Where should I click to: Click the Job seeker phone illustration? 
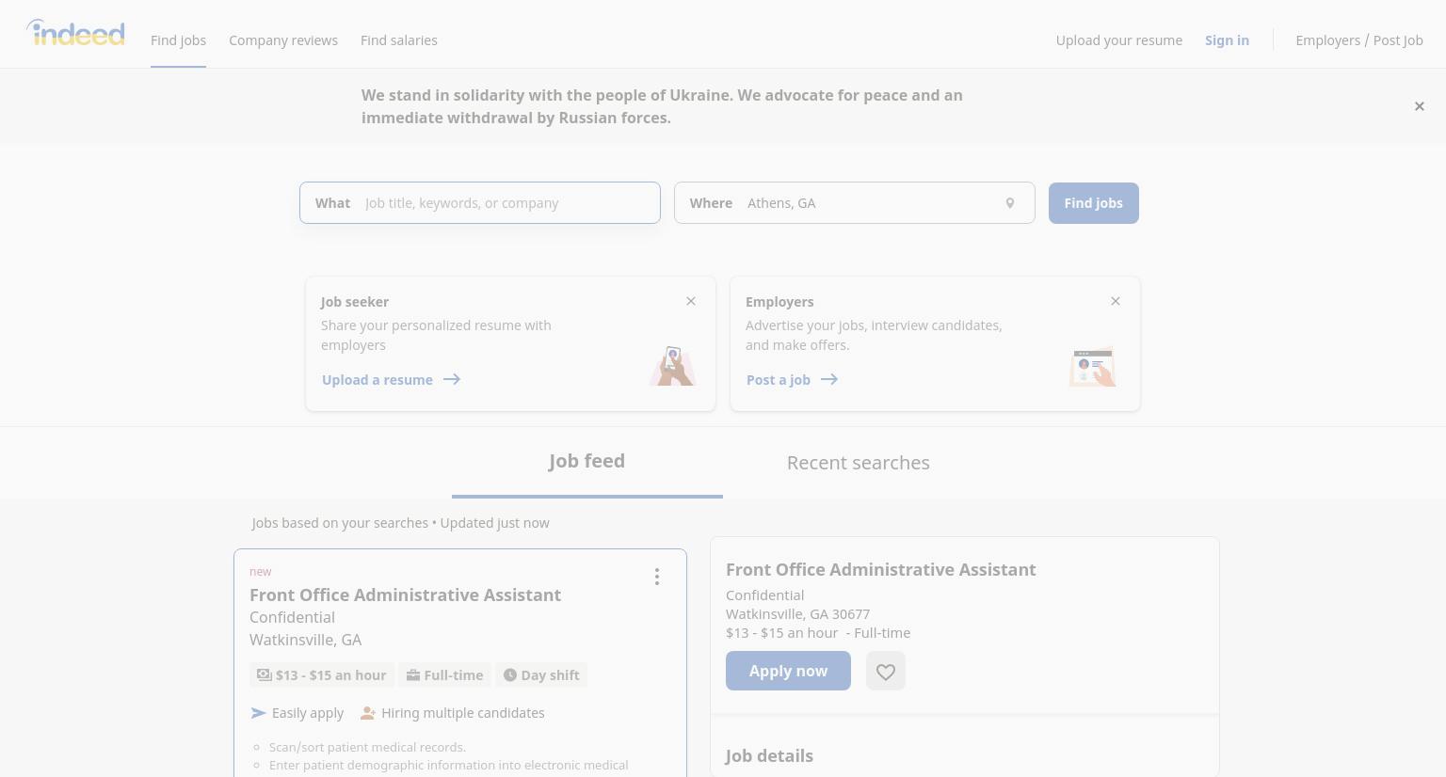pyautogui.click(x=672, y=366)
